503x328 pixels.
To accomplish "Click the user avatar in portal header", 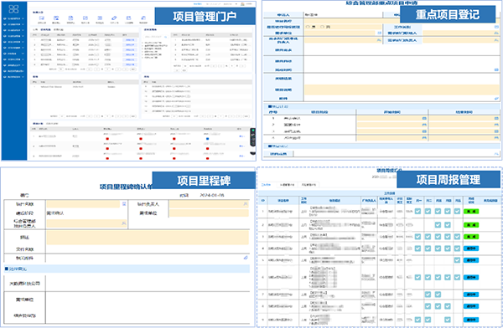I will tap(242, 4).
